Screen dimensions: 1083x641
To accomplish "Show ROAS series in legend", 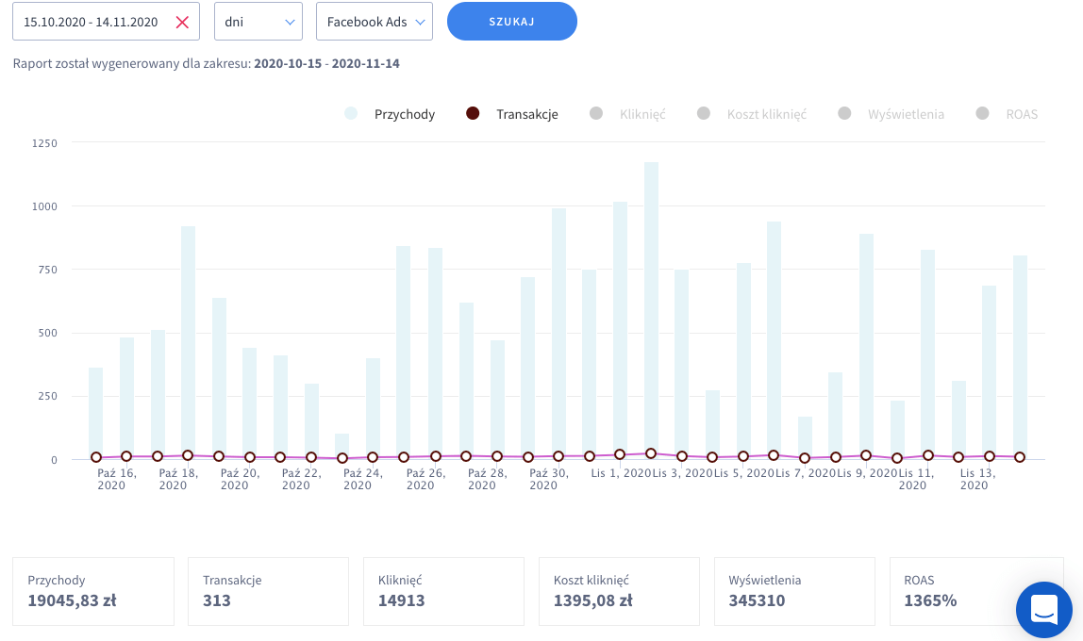I will tap(1008, 114).
